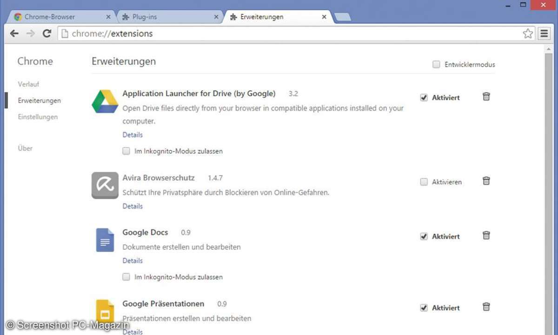Maximize the Chrome window

(523, 5)
